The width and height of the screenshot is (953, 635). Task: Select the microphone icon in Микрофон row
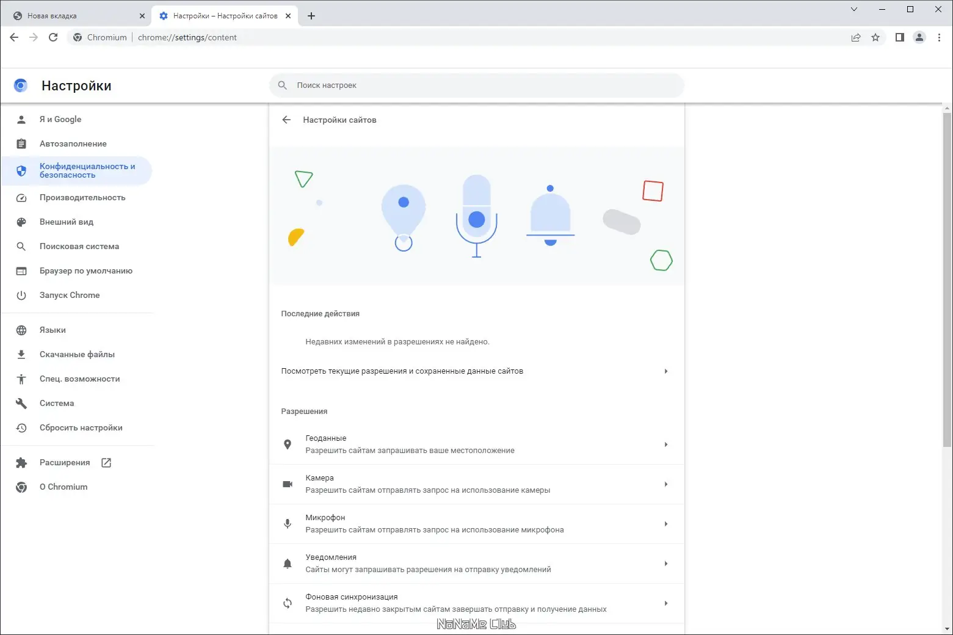point(288,523)
